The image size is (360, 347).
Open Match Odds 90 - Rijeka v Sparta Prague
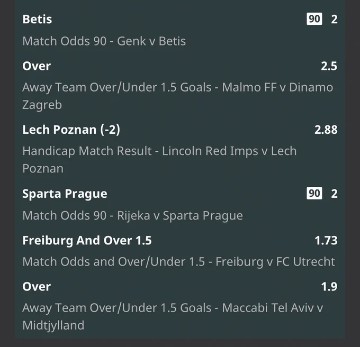click(x=132, y=216)
